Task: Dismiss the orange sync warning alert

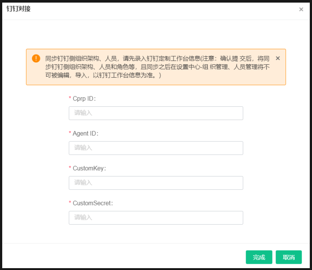Action: 278,58
